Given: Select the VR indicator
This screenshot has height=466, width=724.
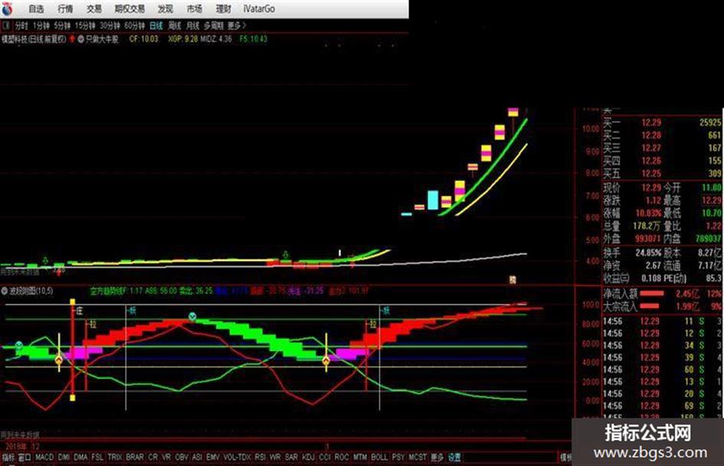Looking at the screenshot, I should pos(166,458).
